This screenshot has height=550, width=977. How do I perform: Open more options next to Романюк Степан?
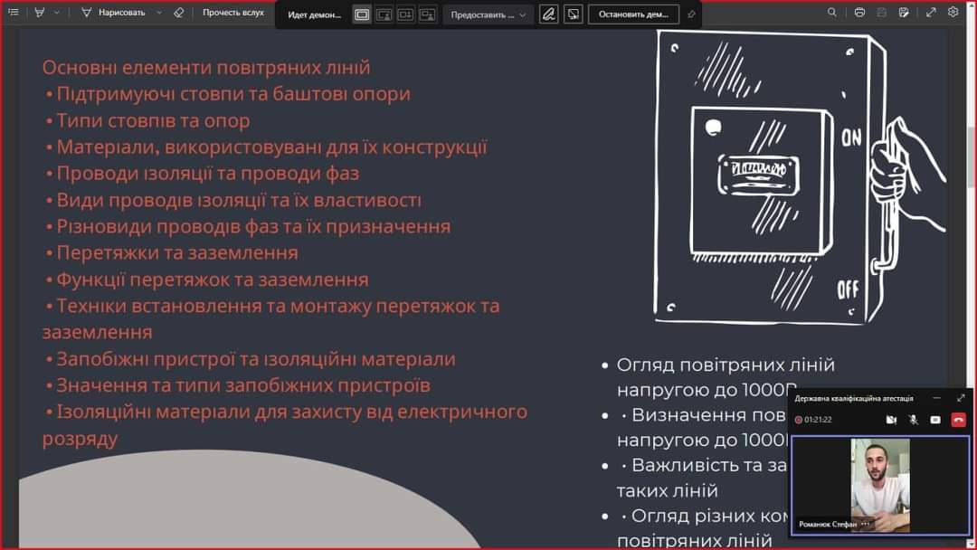(x=865, y=524)
